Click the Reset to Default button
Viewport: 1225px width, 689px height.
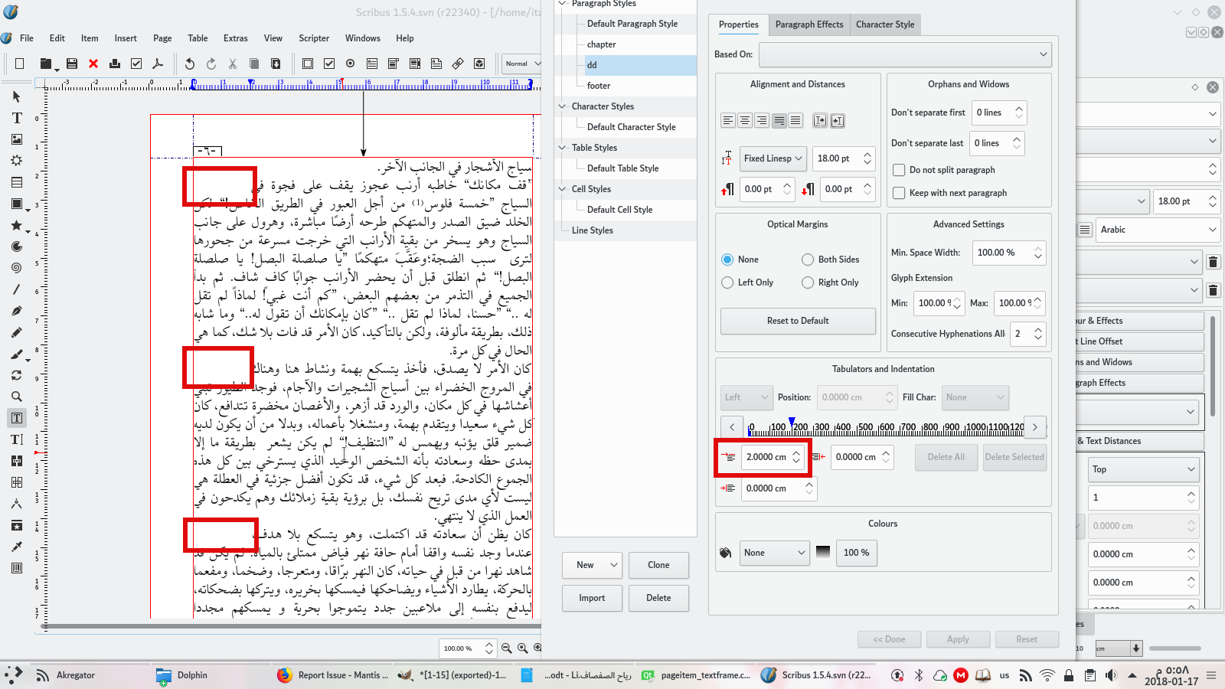798,321
